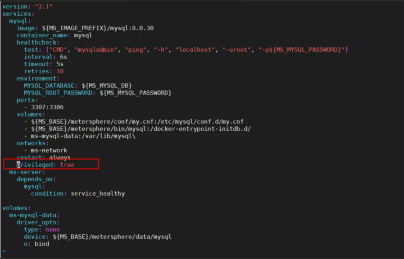Viewport: 404px width, 259px height.
Task: Click the device path ending in data/mysql
Action: 112,237
